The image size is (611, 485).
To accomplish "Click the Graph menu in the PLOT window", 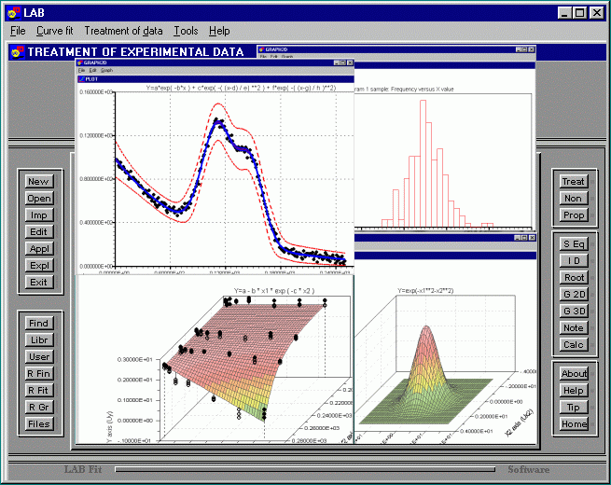I will 107,71.
